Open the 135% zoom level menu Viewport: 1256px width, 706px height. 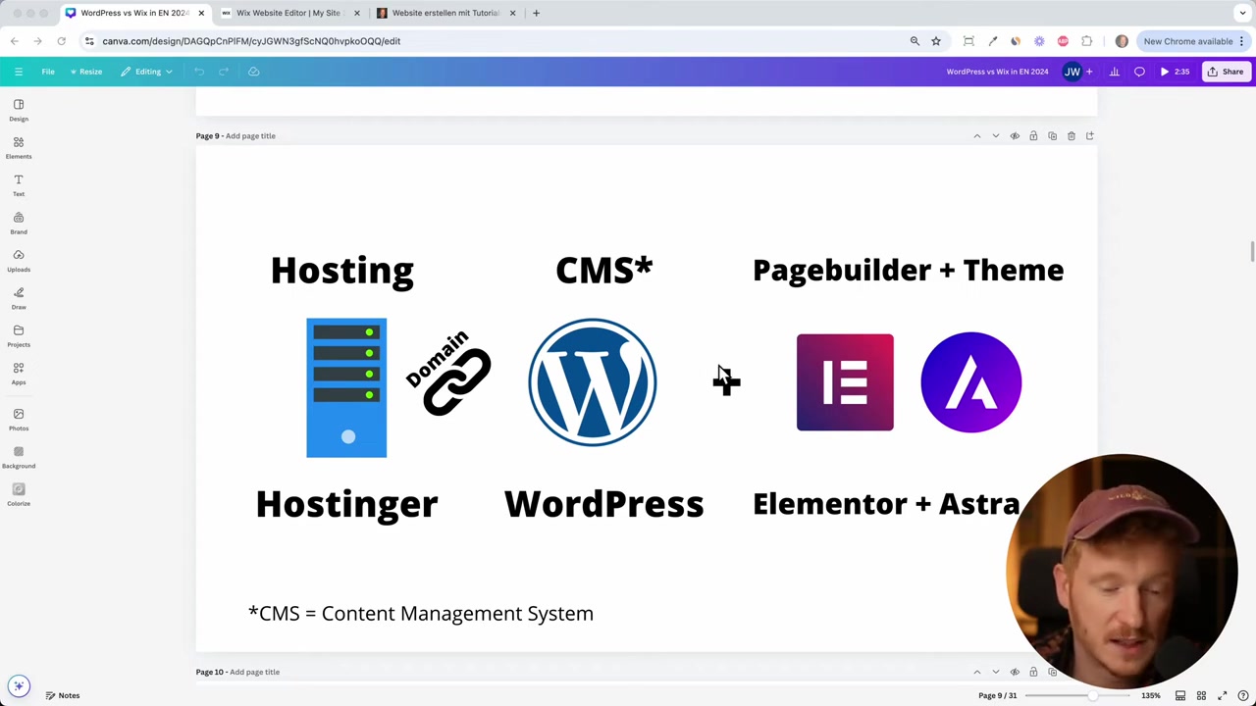point(1150,696)
